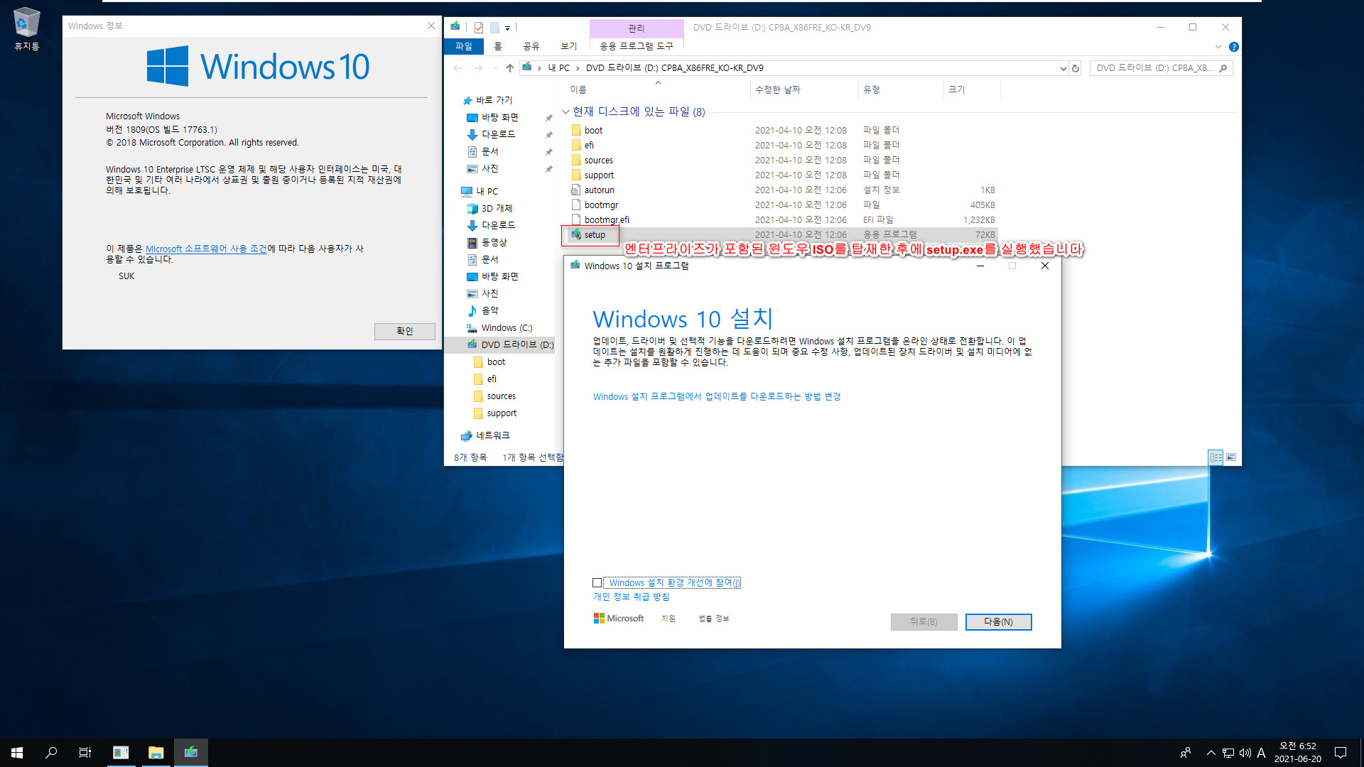Open File Explorer from the taskbar

156,753
